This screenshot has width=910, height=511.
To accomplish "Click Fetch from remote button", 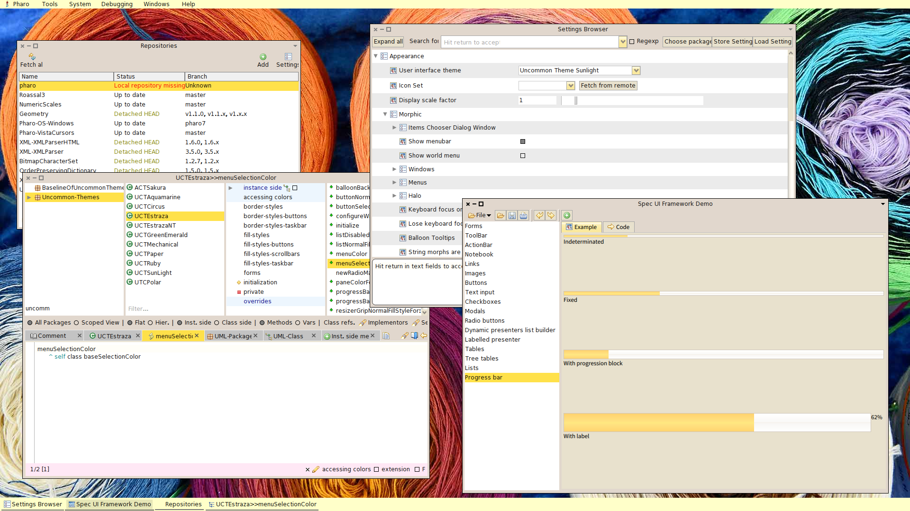I will click(x=608, y=86).
